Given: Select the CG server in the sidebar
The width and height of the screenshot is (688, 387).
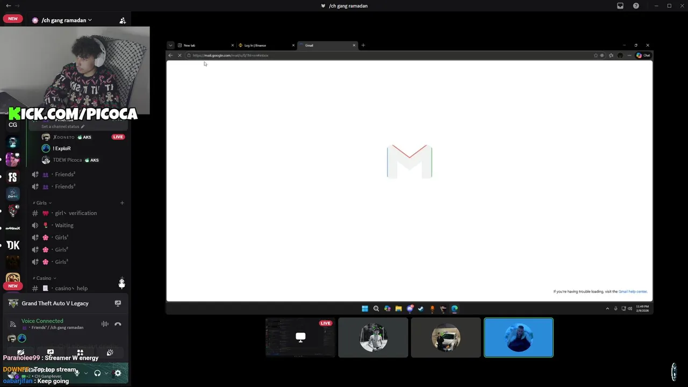Looking at the screenshot, I should coord(13,125).
